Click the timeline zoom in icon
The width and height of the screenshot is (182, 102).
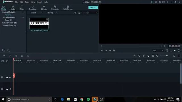(x=174, y=56)
